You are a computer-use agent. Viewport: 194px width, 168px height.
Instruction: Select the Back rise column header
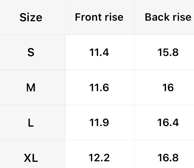pos(168,17)
